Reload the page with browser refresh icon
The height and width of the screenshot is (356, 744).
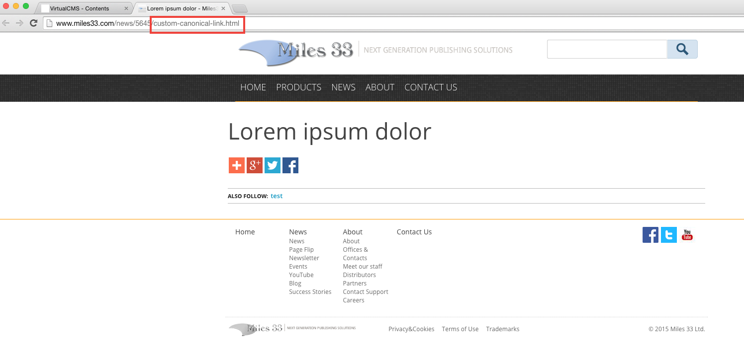point(34,23)
